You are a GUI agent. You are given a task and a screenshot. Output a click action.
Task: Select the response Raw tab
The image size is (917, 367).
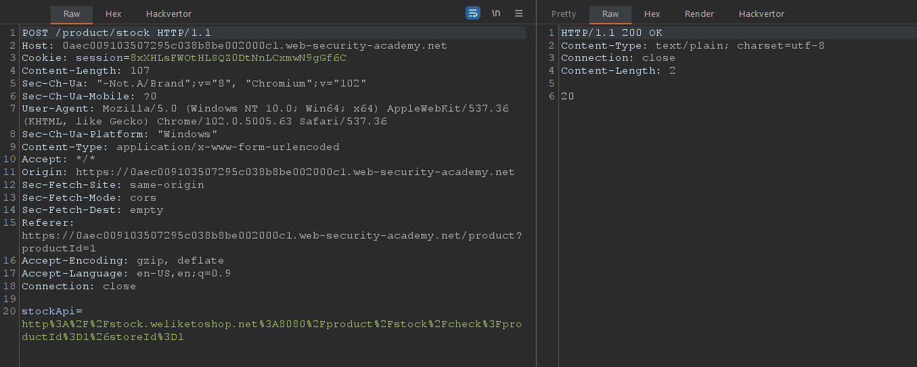(610, 14)
